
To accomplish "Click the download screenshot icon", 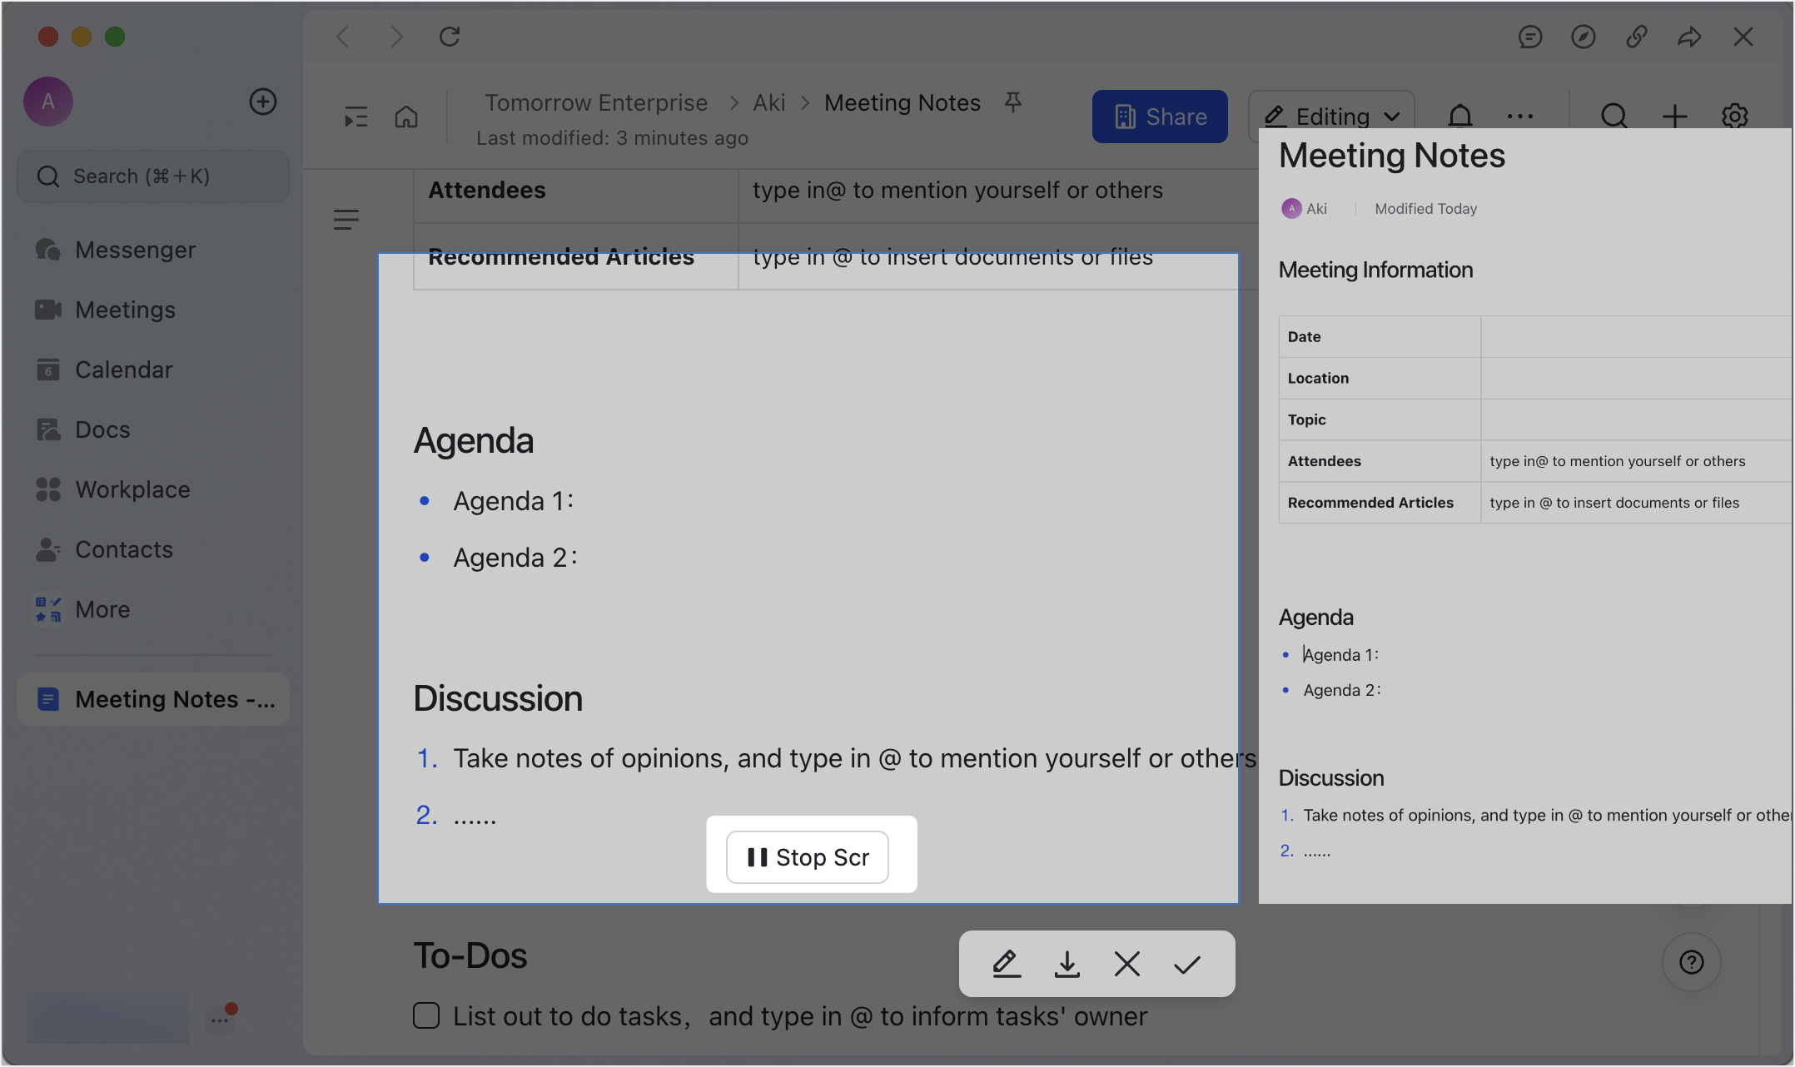I will tap(1067, 964).
